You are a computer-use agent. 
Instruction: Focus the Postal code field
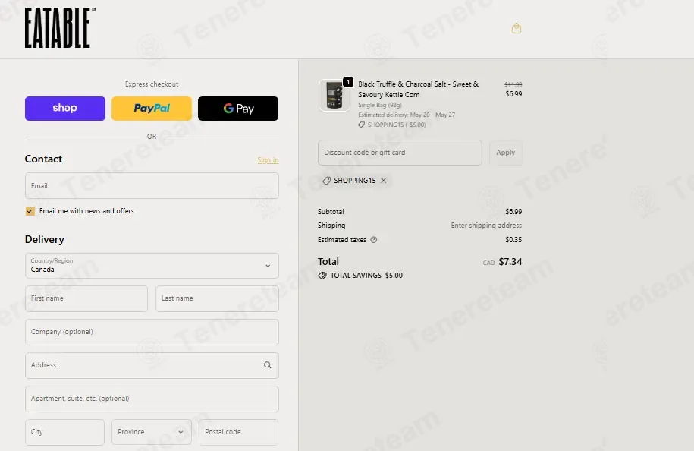238,432
